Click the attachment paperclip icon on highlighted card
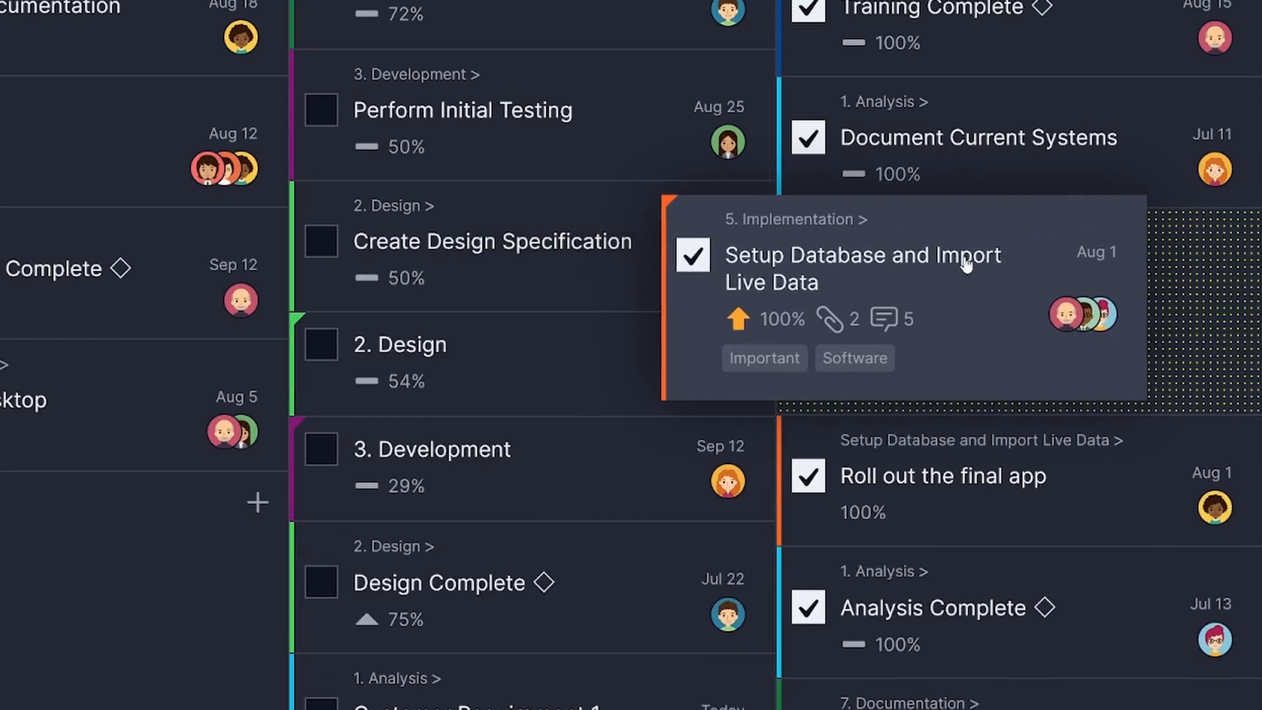 tap(830, 319)
